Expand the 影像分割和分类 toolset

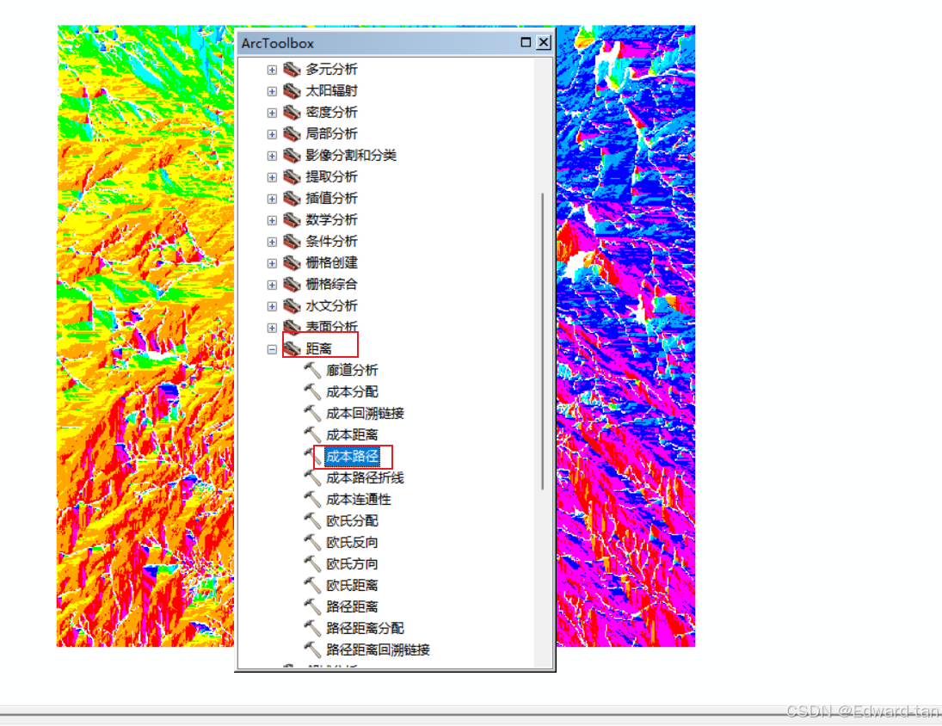[x=272, y=157]
